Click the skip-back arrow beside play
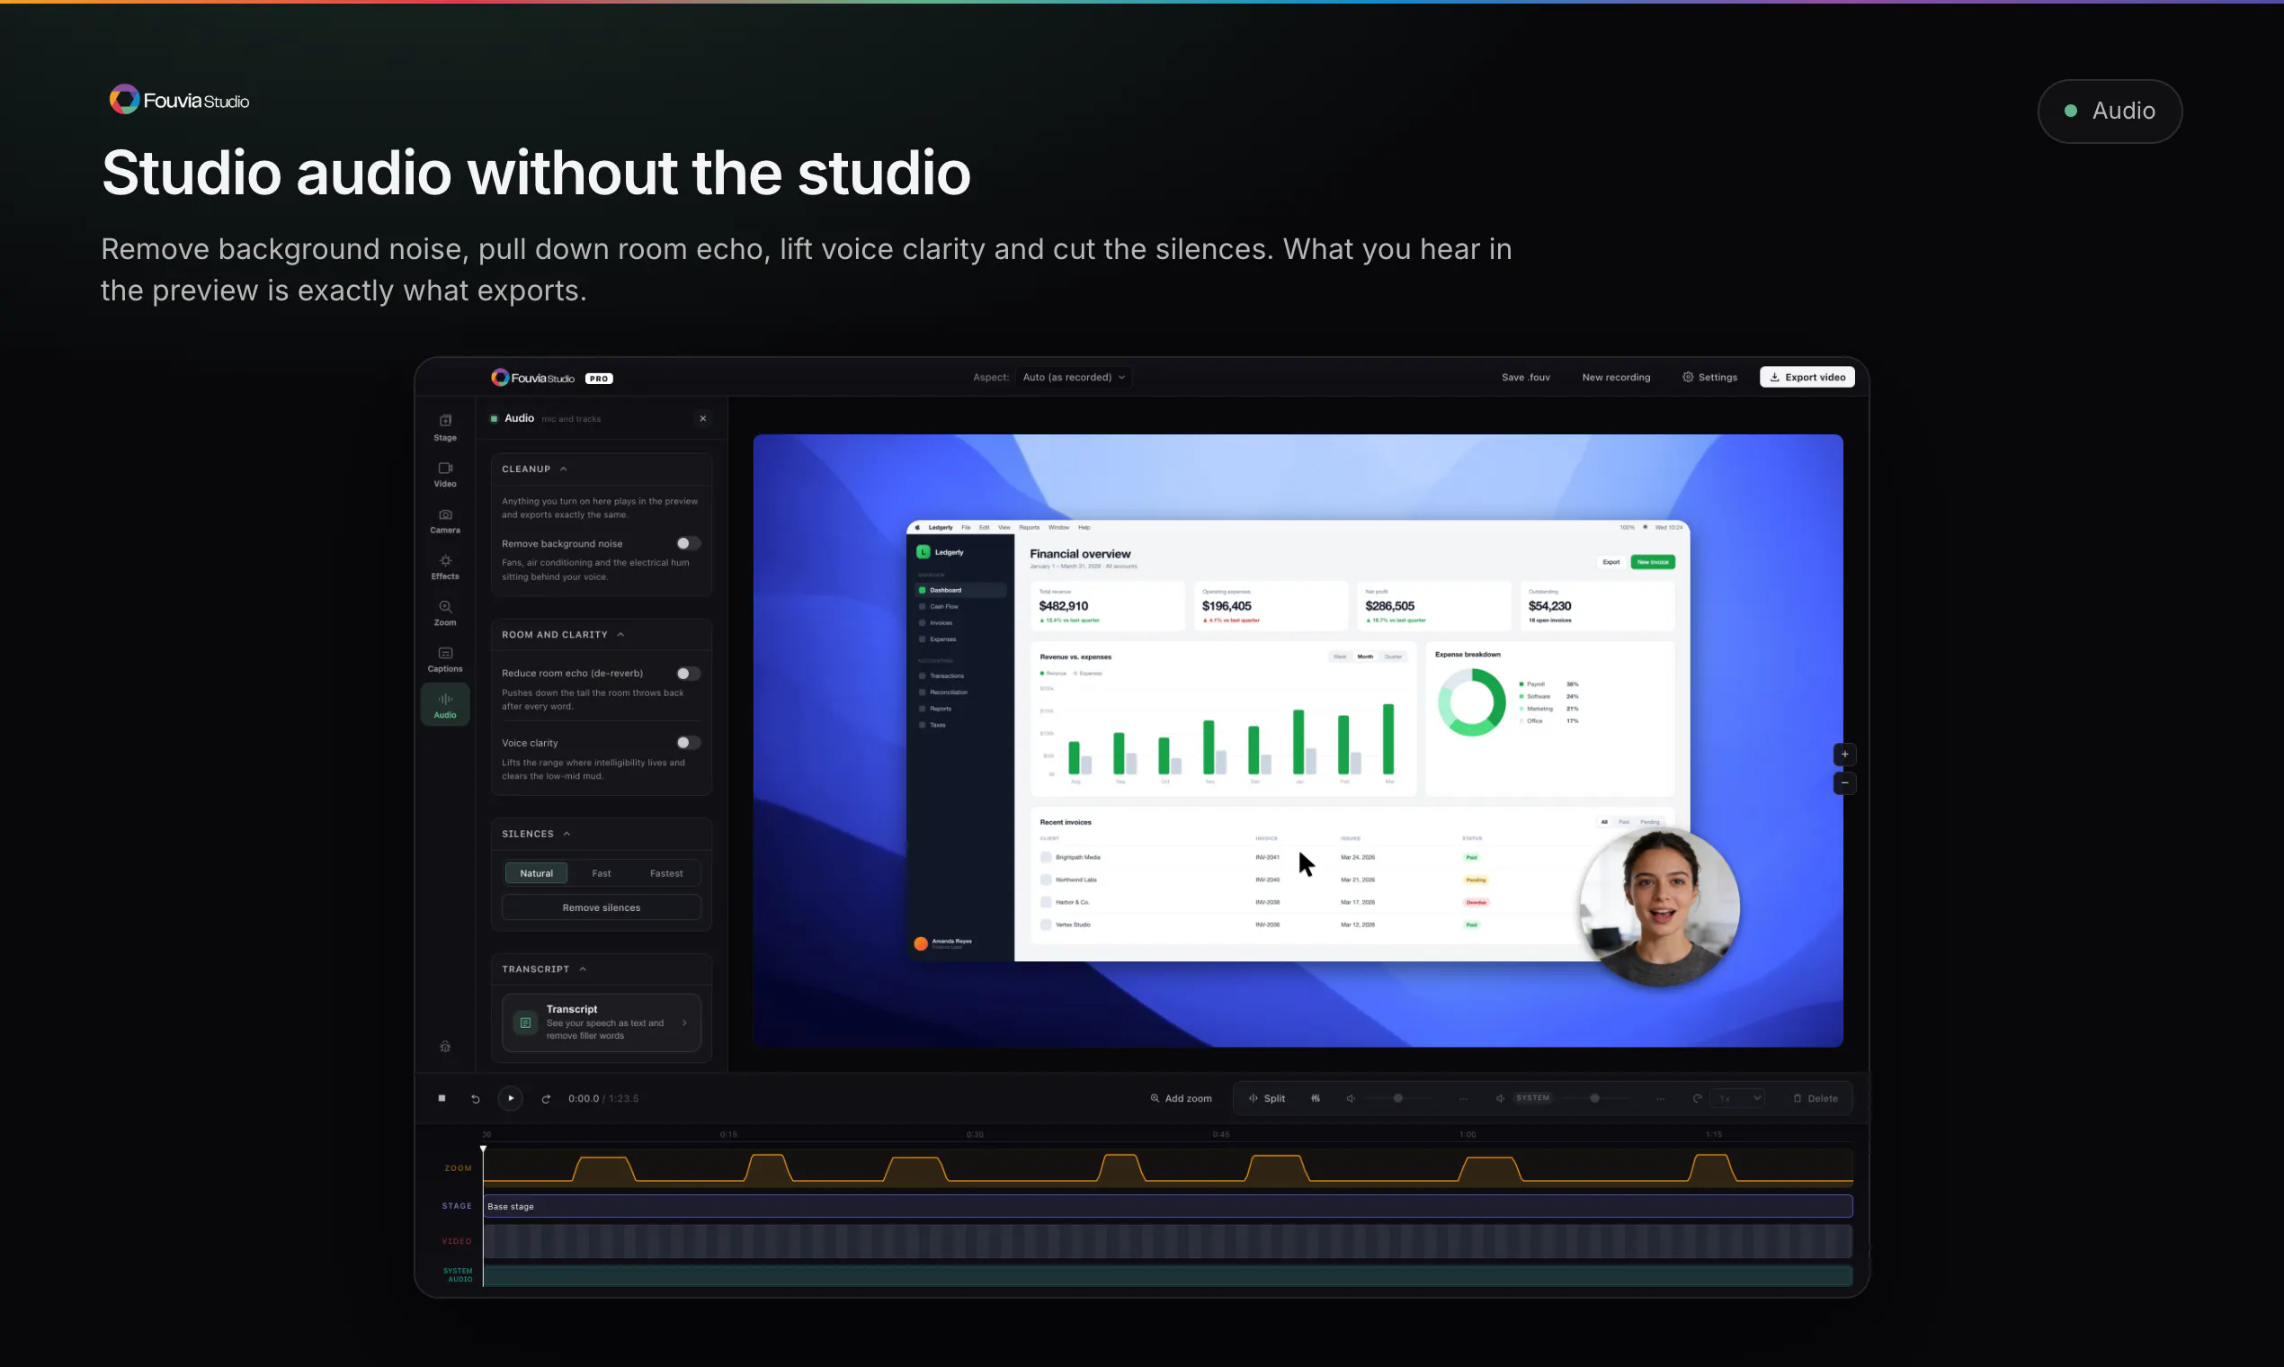The image size is (2284, 1367). 475,1098
